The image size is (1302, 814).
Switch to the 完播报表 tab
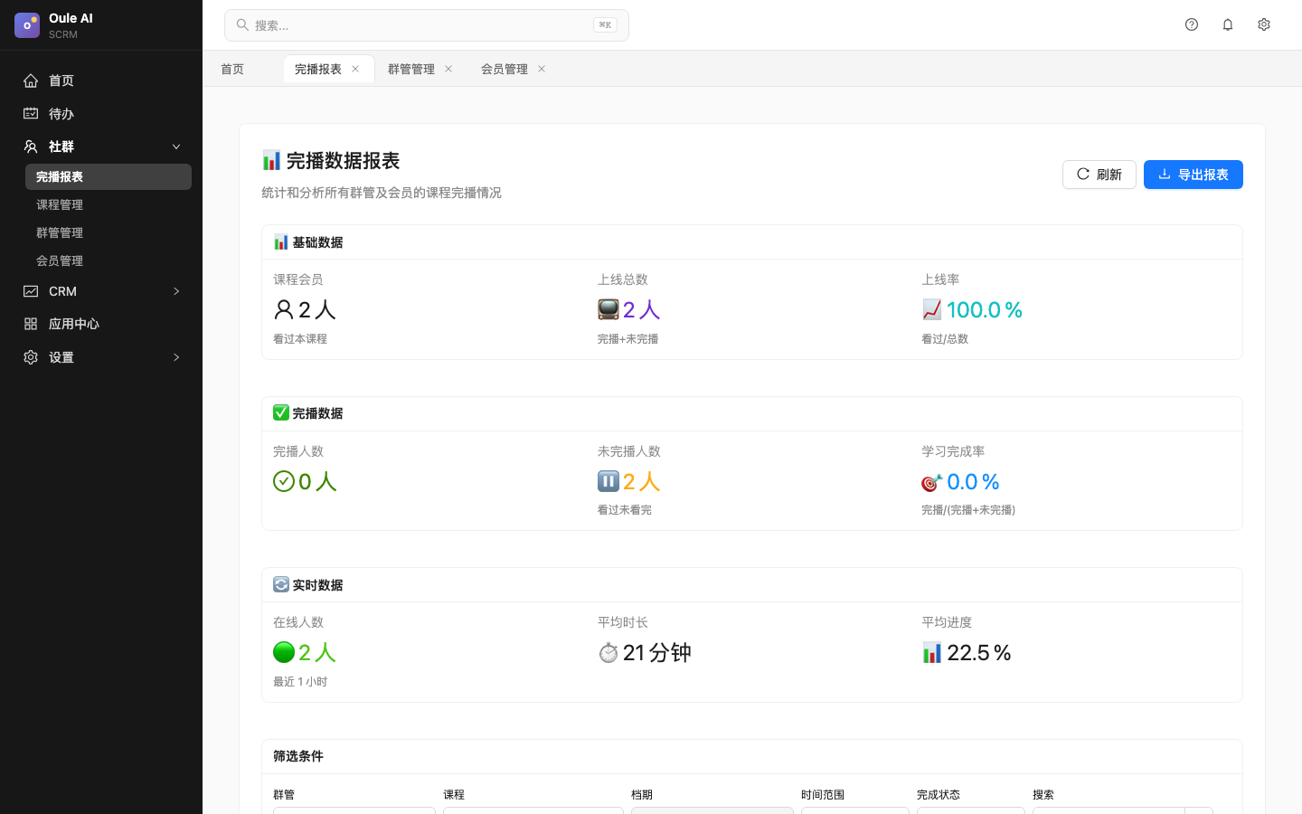tap(318, 69)
